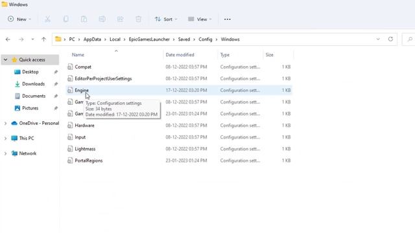Unpin Desktop via its pin icon
The image size is (415, 233).
pyautogui.click(x=56, y=72)
